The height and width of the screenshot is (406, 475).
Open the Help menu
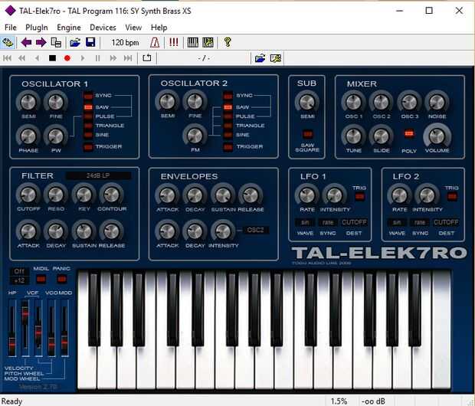click(159, 28)
